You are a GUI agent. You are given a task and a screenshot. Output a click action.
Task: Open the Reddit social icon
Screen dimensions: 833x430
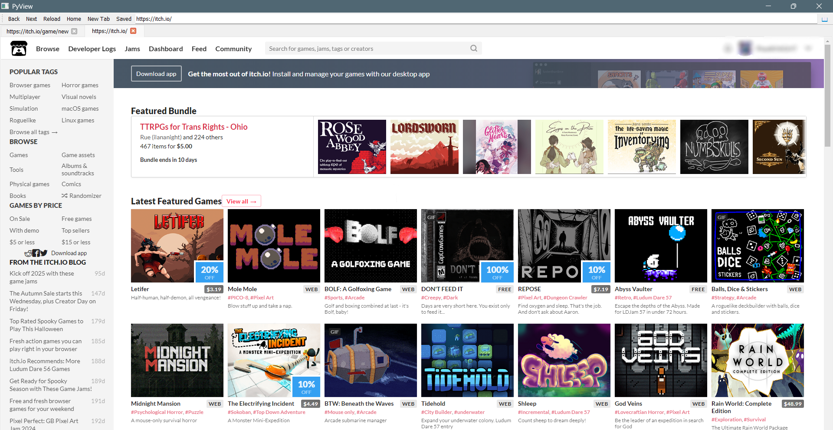[28, 253]
